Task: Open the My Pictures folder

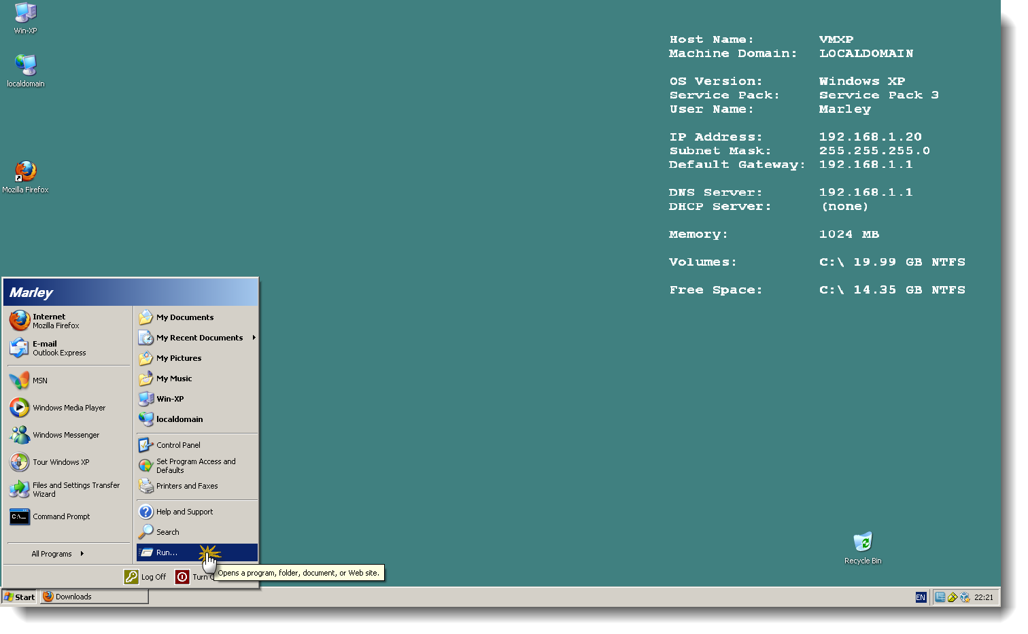Action: pos(179,358)
